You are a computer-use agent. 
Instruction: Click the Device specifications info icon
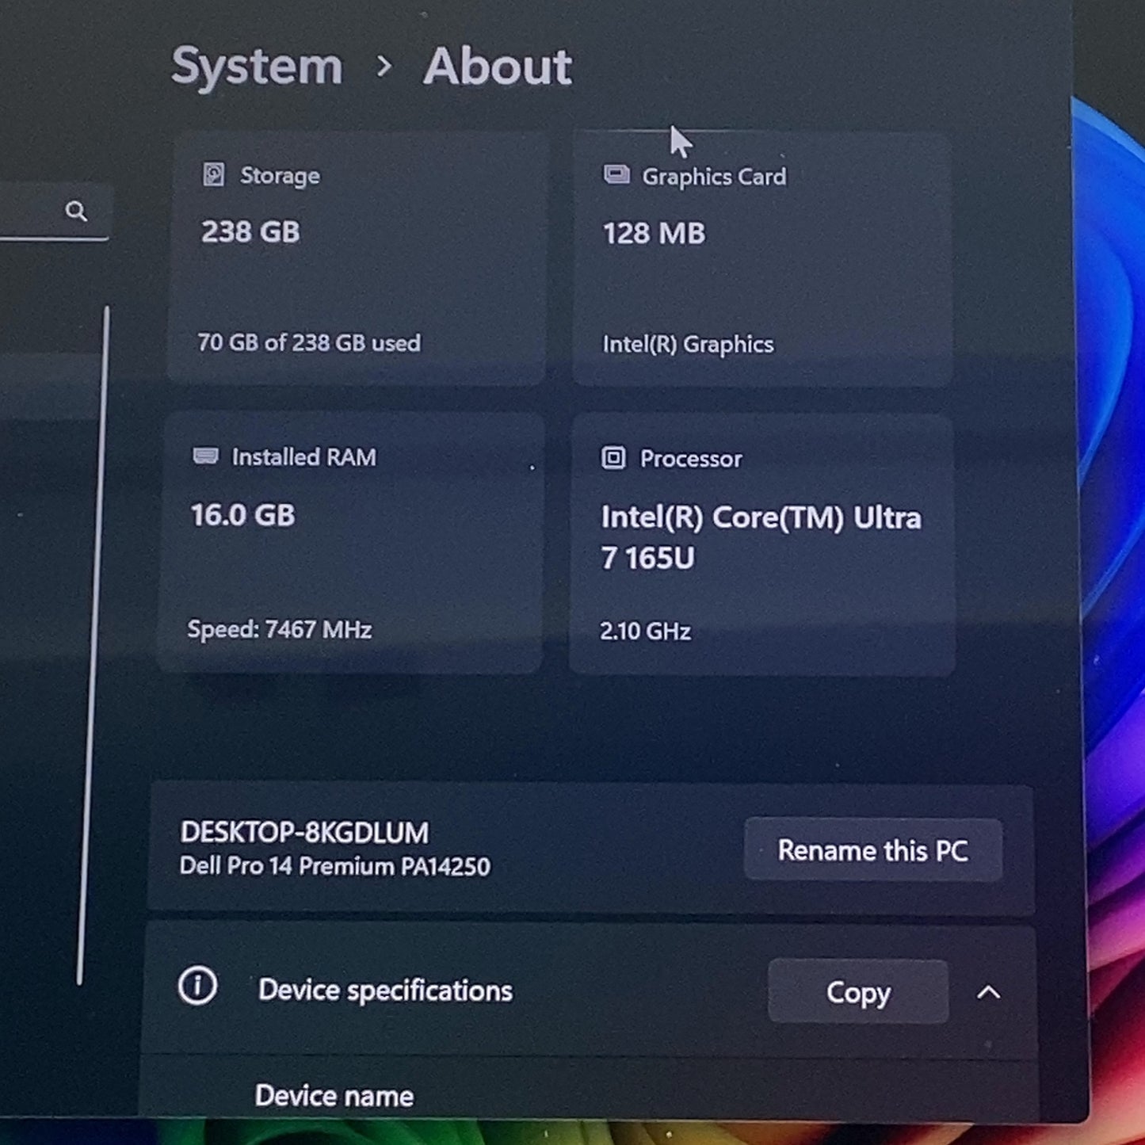pyautogui.click(x=197, y=987)
